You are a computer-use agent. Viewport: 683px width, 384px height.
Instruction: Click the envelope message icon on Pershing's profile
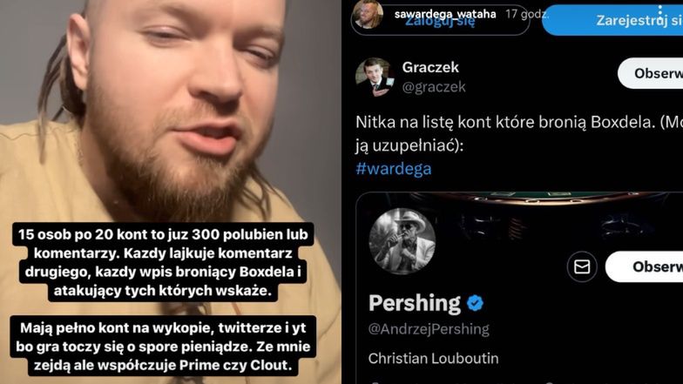pos(582,266)
